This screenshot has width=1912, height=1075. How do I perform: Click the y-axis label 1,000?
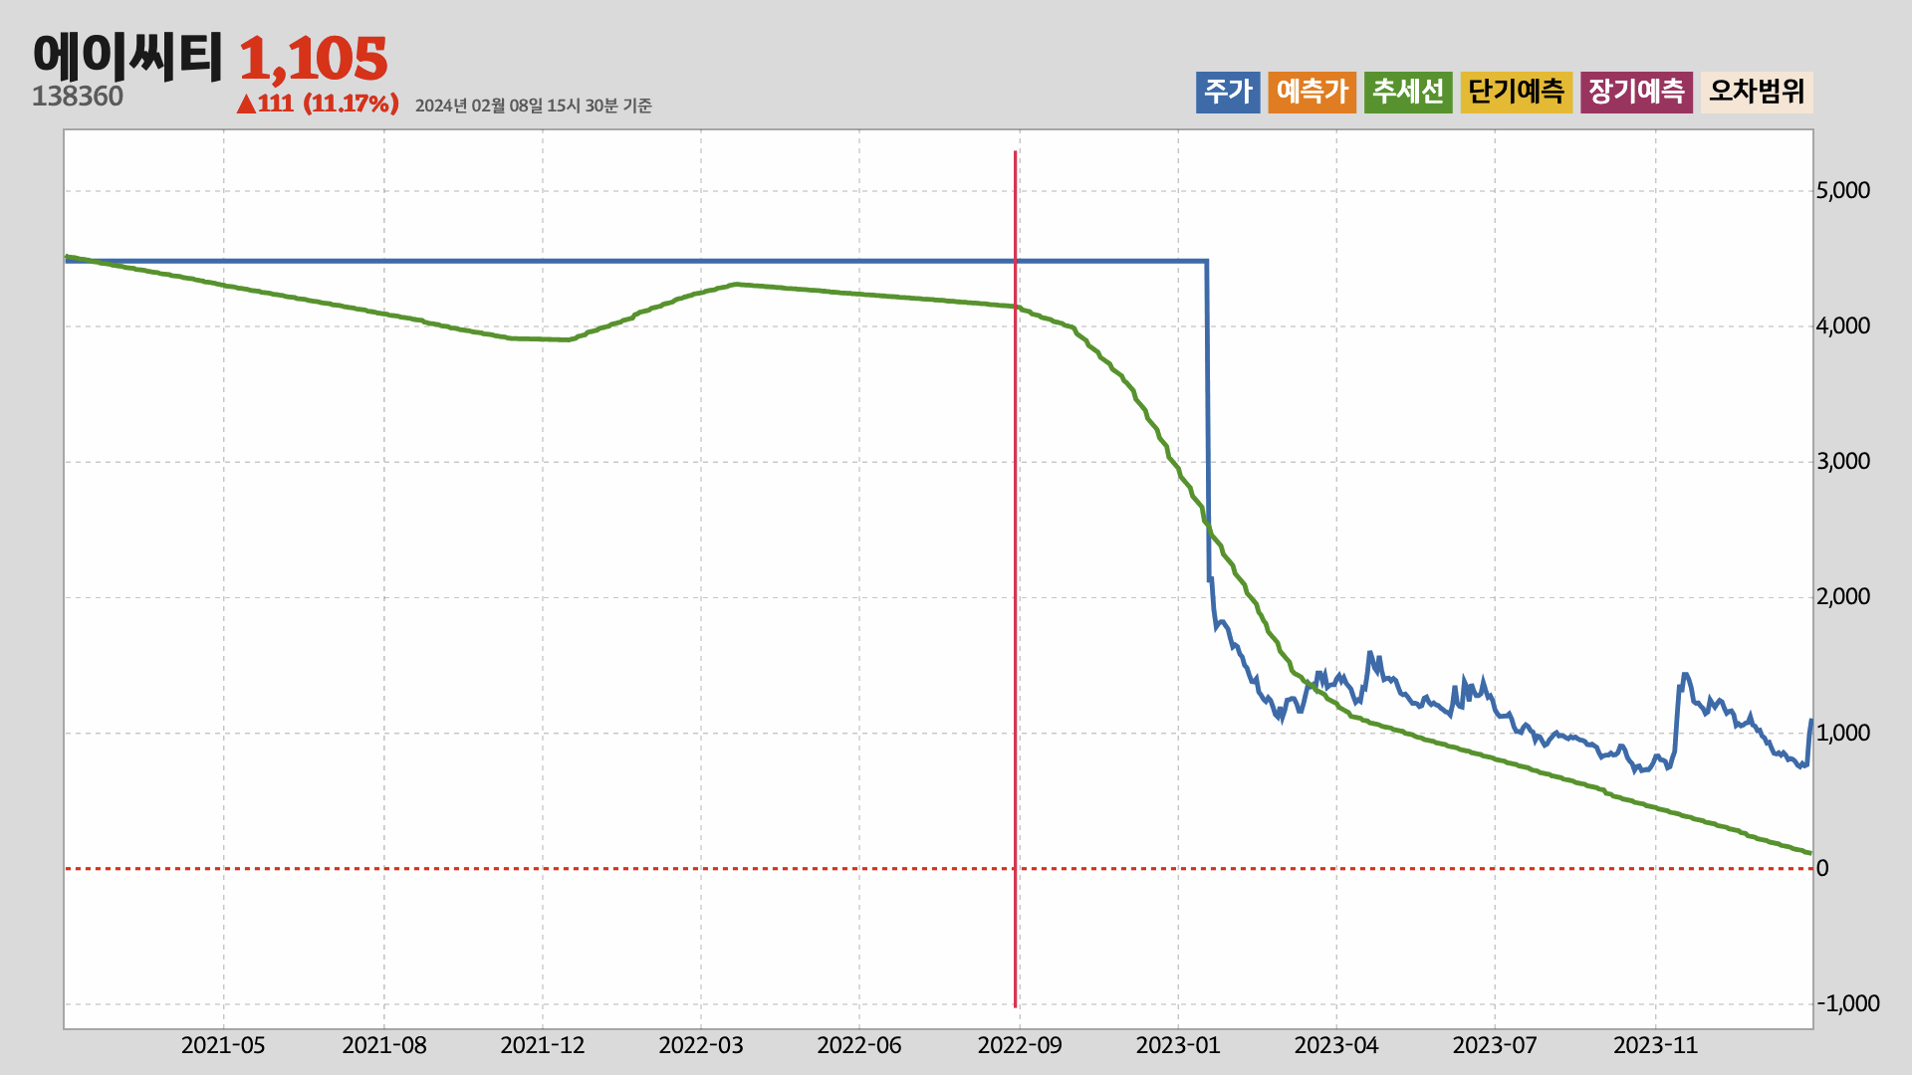1843,733
